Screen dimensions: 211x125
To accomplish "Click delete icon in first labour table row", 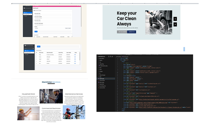I will click(75, 55).
